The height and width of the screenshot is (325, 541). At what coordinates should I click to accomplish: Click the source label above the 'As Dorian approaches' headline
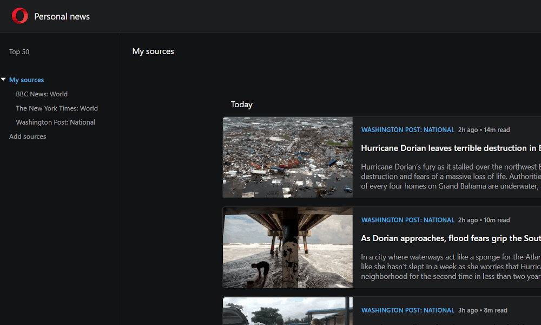(407, 220)
